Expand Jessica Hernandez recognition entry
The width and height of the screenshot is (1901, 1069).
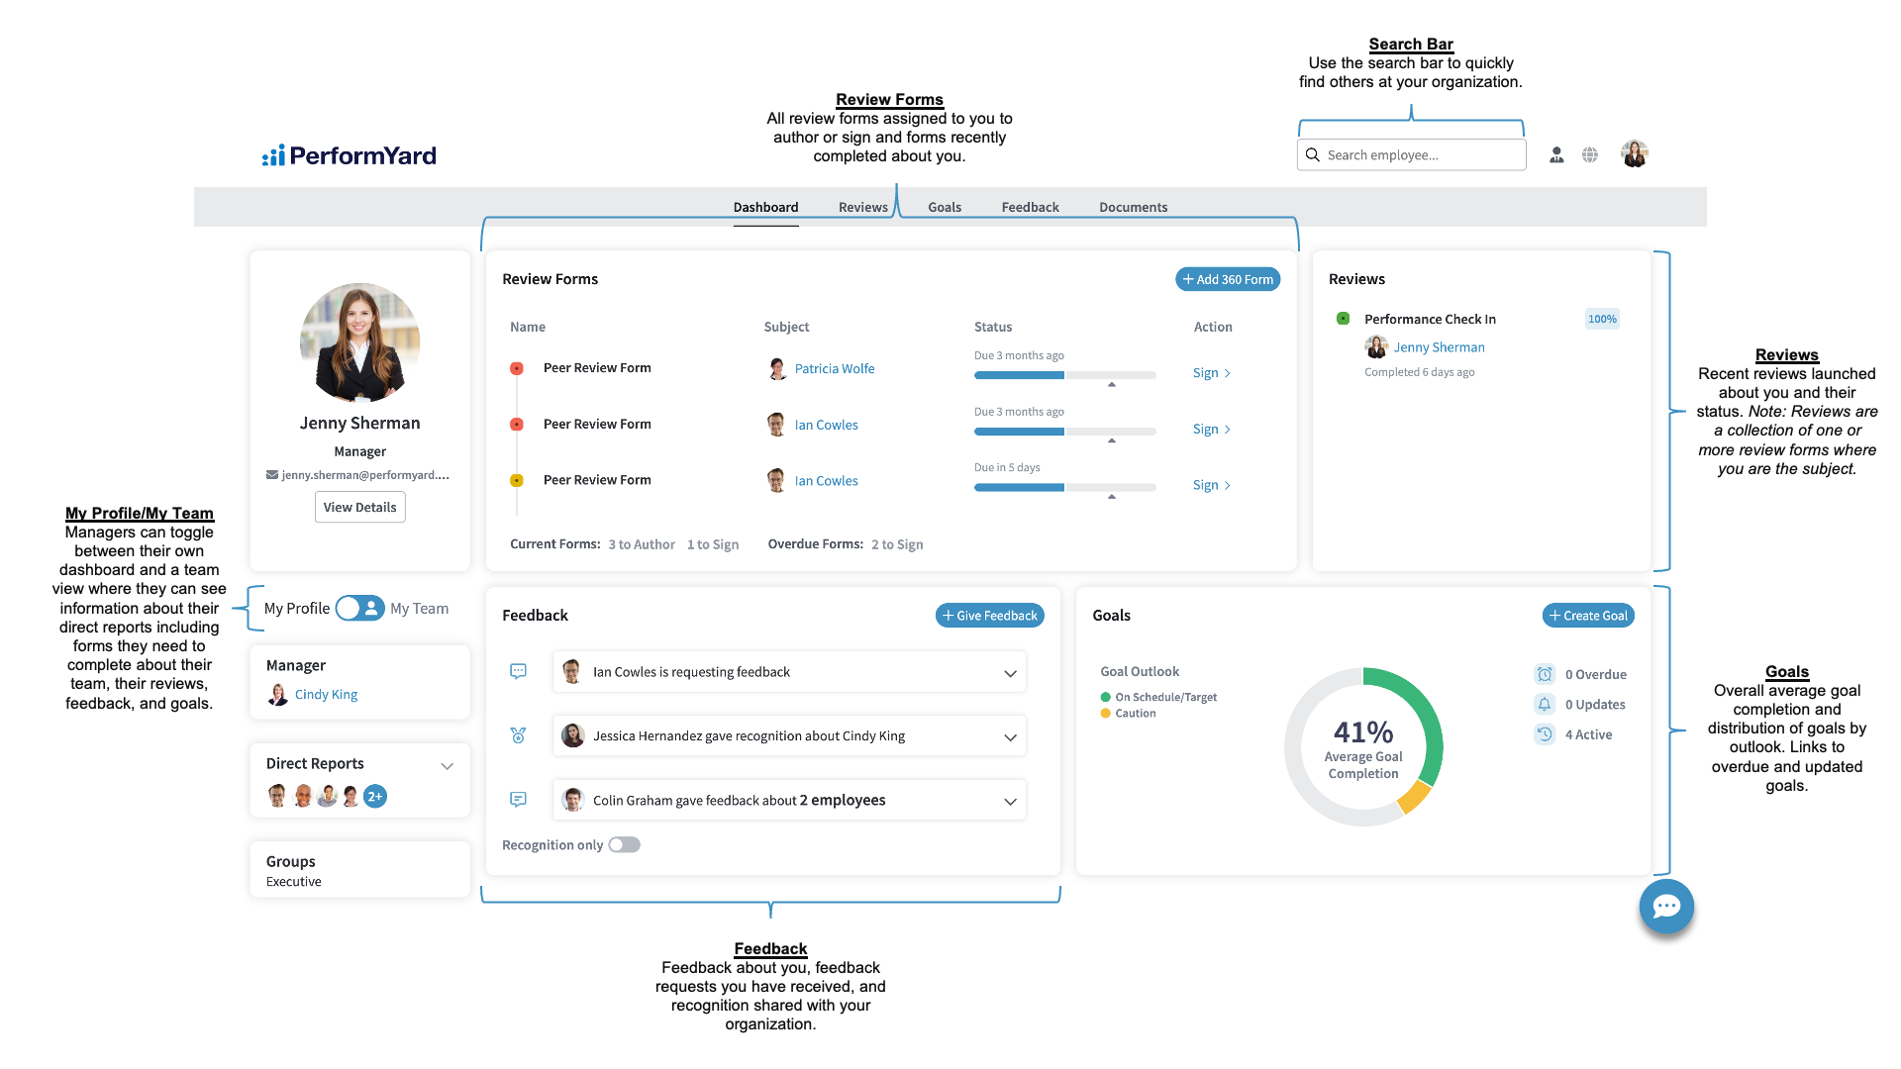tap(1010, 737)
